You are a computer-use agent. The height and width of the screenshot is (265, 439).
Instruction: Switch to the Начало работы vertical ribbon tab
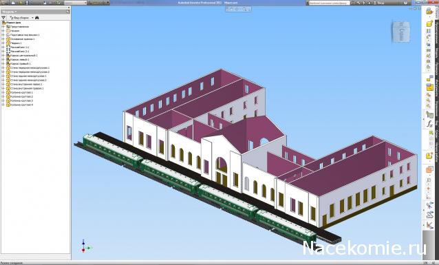click(436, 151)
